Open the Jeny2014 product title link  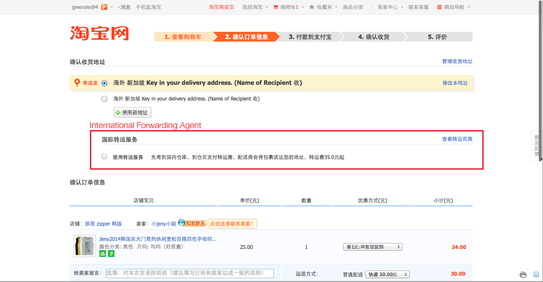point(158,239)
